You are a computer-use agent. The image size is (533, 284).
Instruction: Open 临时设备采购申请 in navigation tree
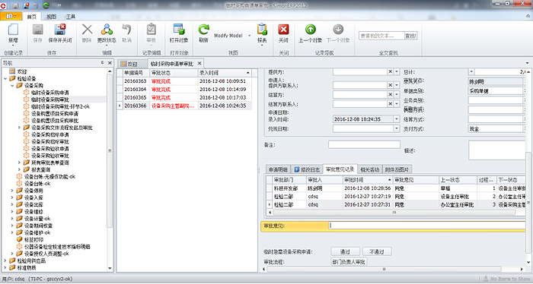tap(50, 93)
